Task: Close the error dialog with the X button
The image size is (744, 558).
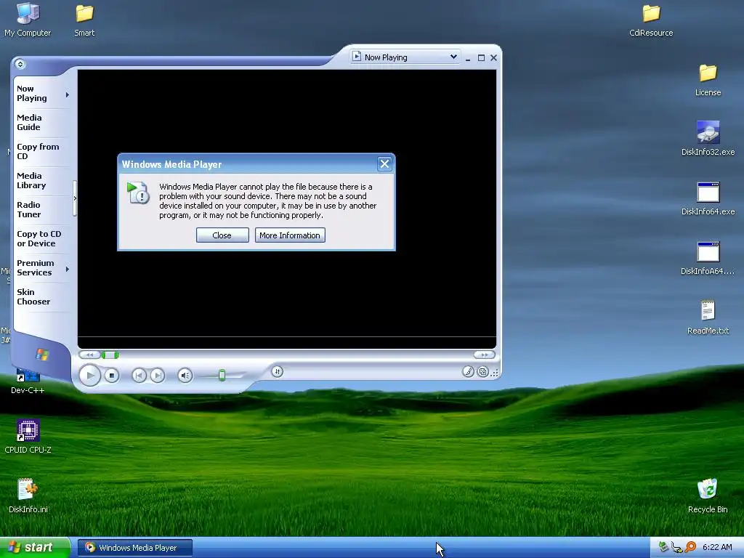Action: coord(384,164)
